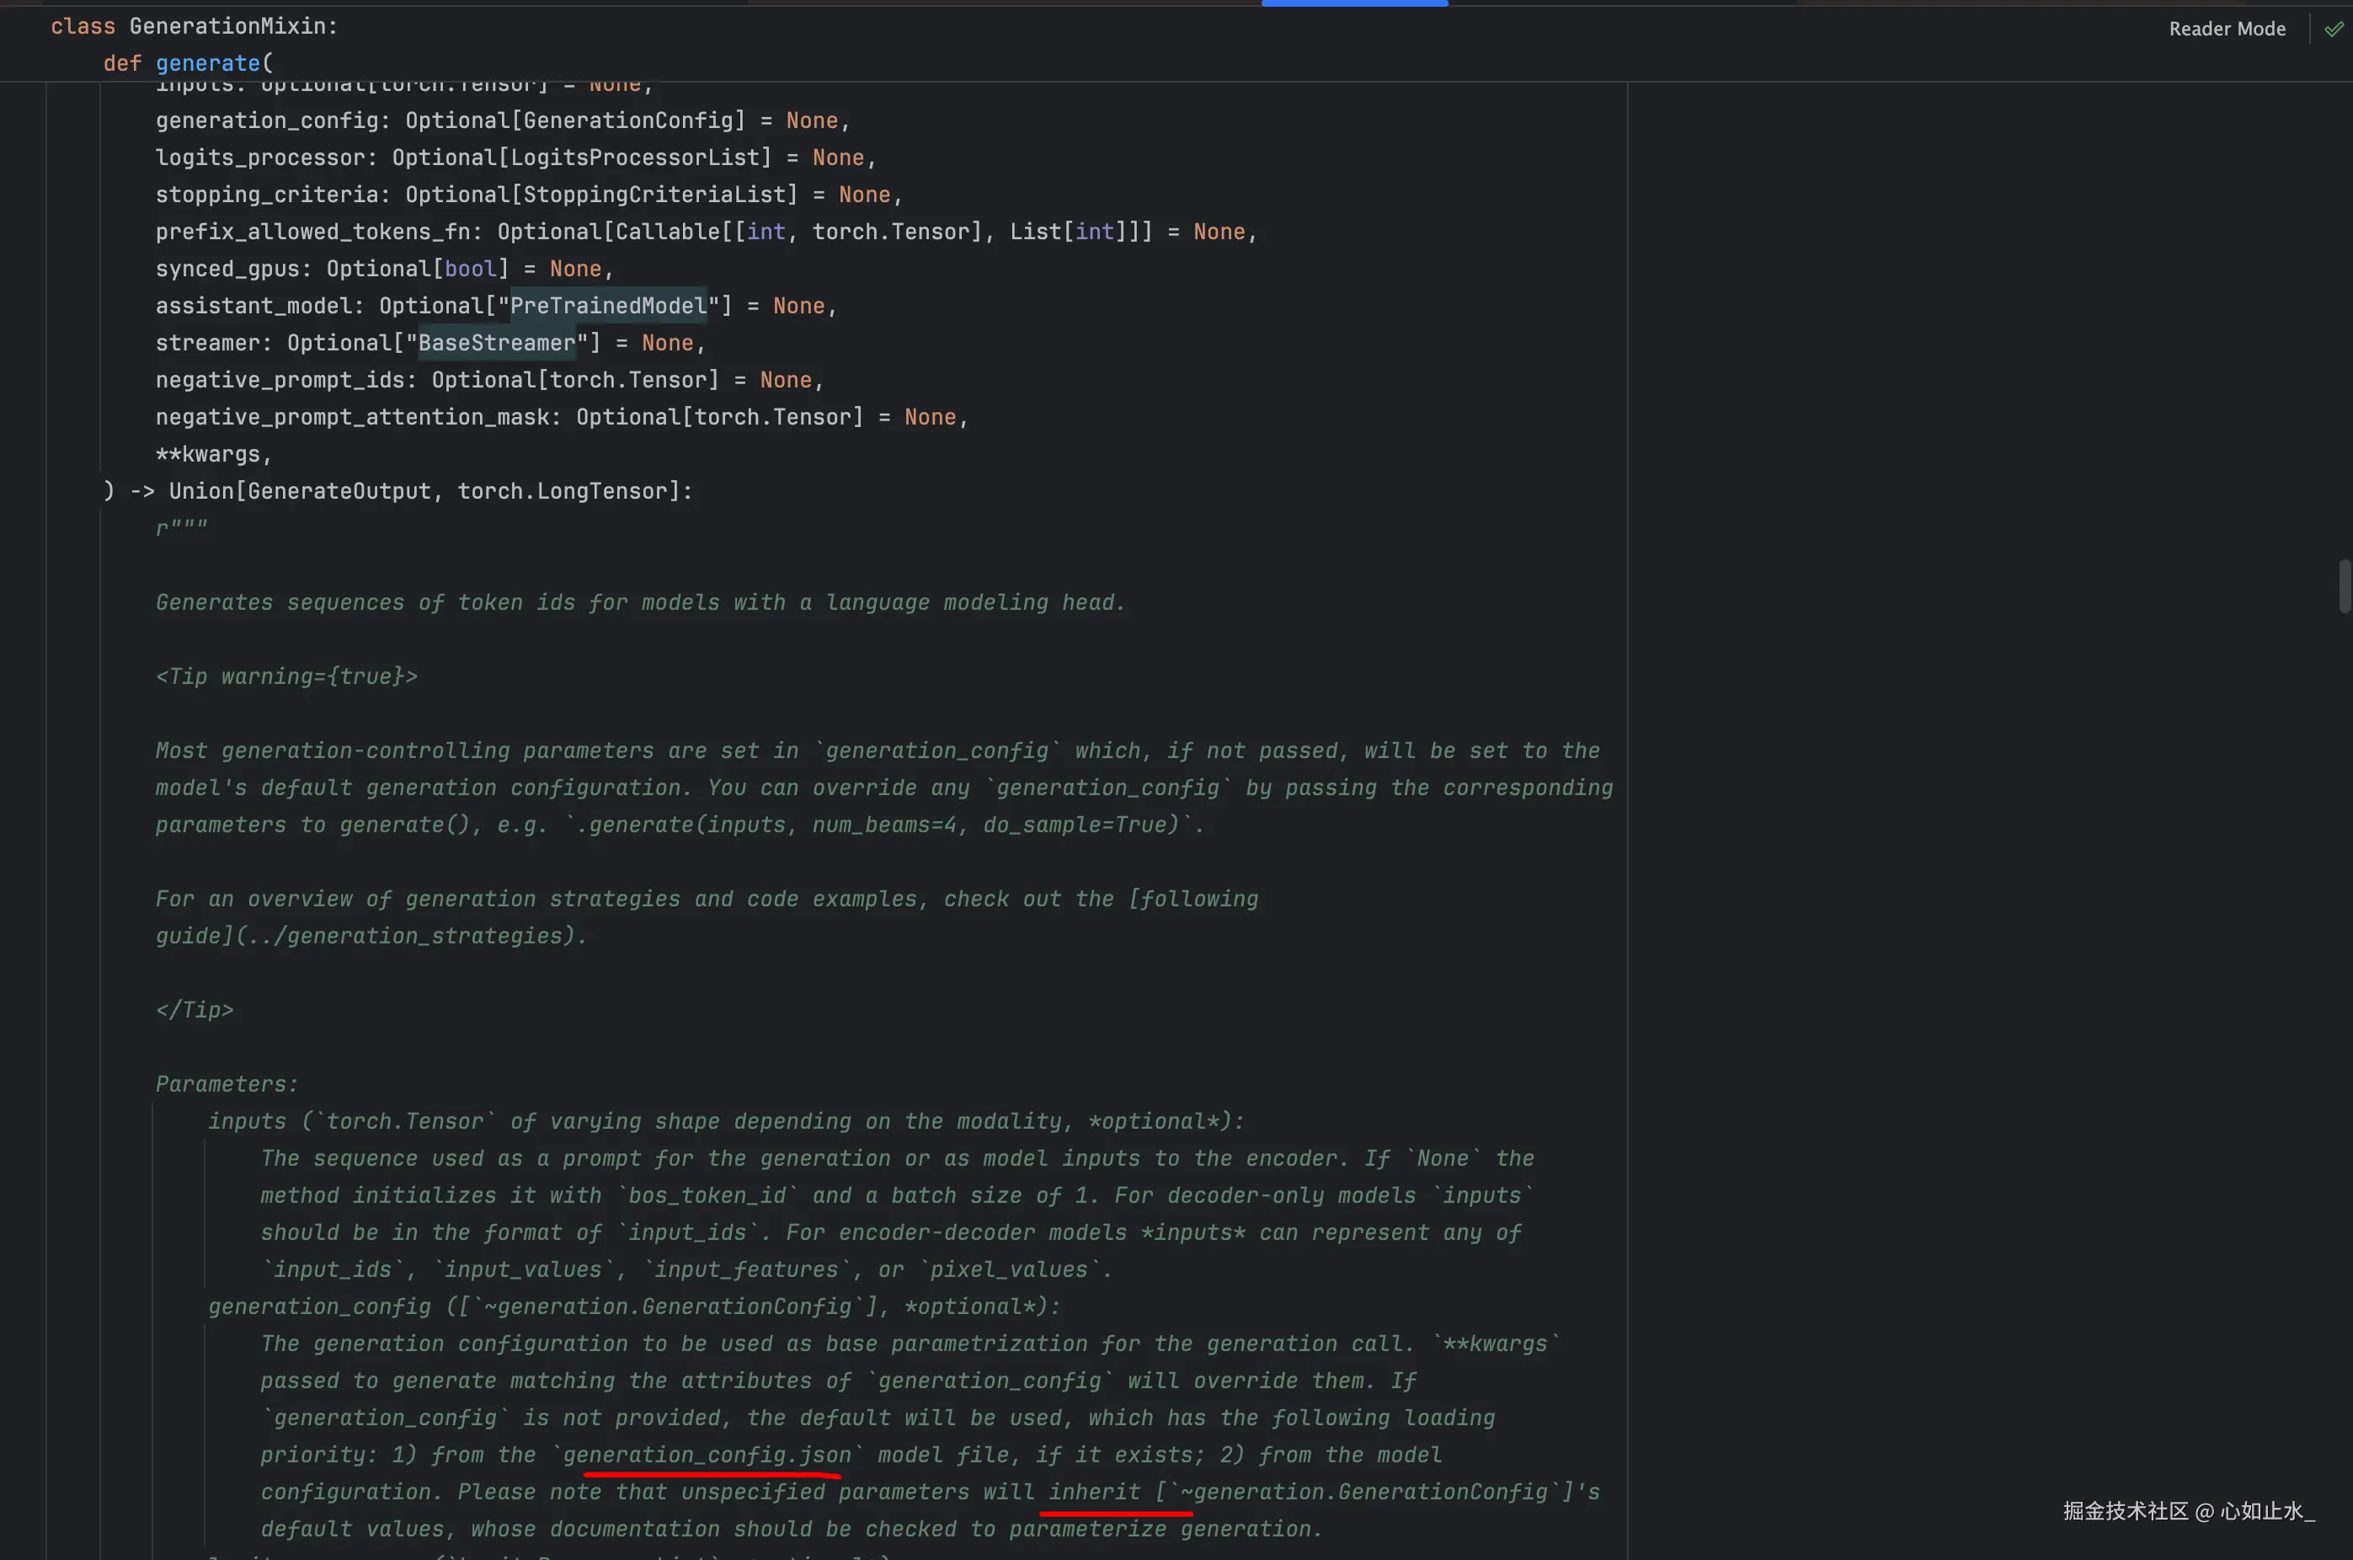Click the GenerateOutput return type

tap(339, 490)
